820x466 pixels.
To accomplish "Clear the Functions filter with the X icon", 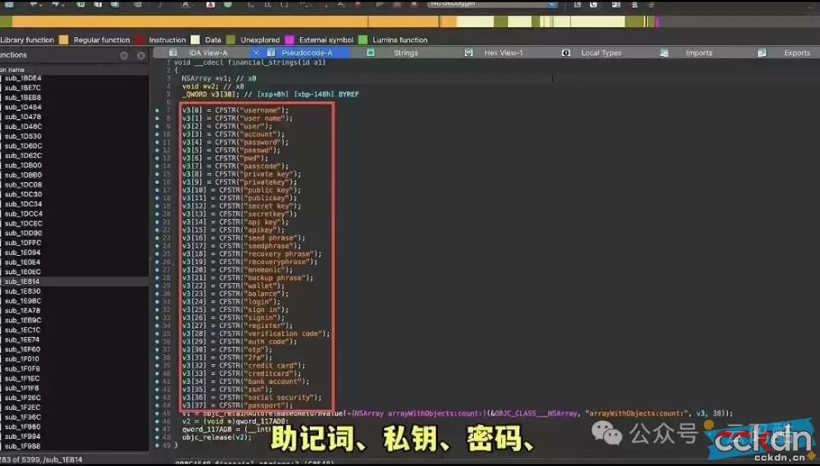I will tap(140, 55).
